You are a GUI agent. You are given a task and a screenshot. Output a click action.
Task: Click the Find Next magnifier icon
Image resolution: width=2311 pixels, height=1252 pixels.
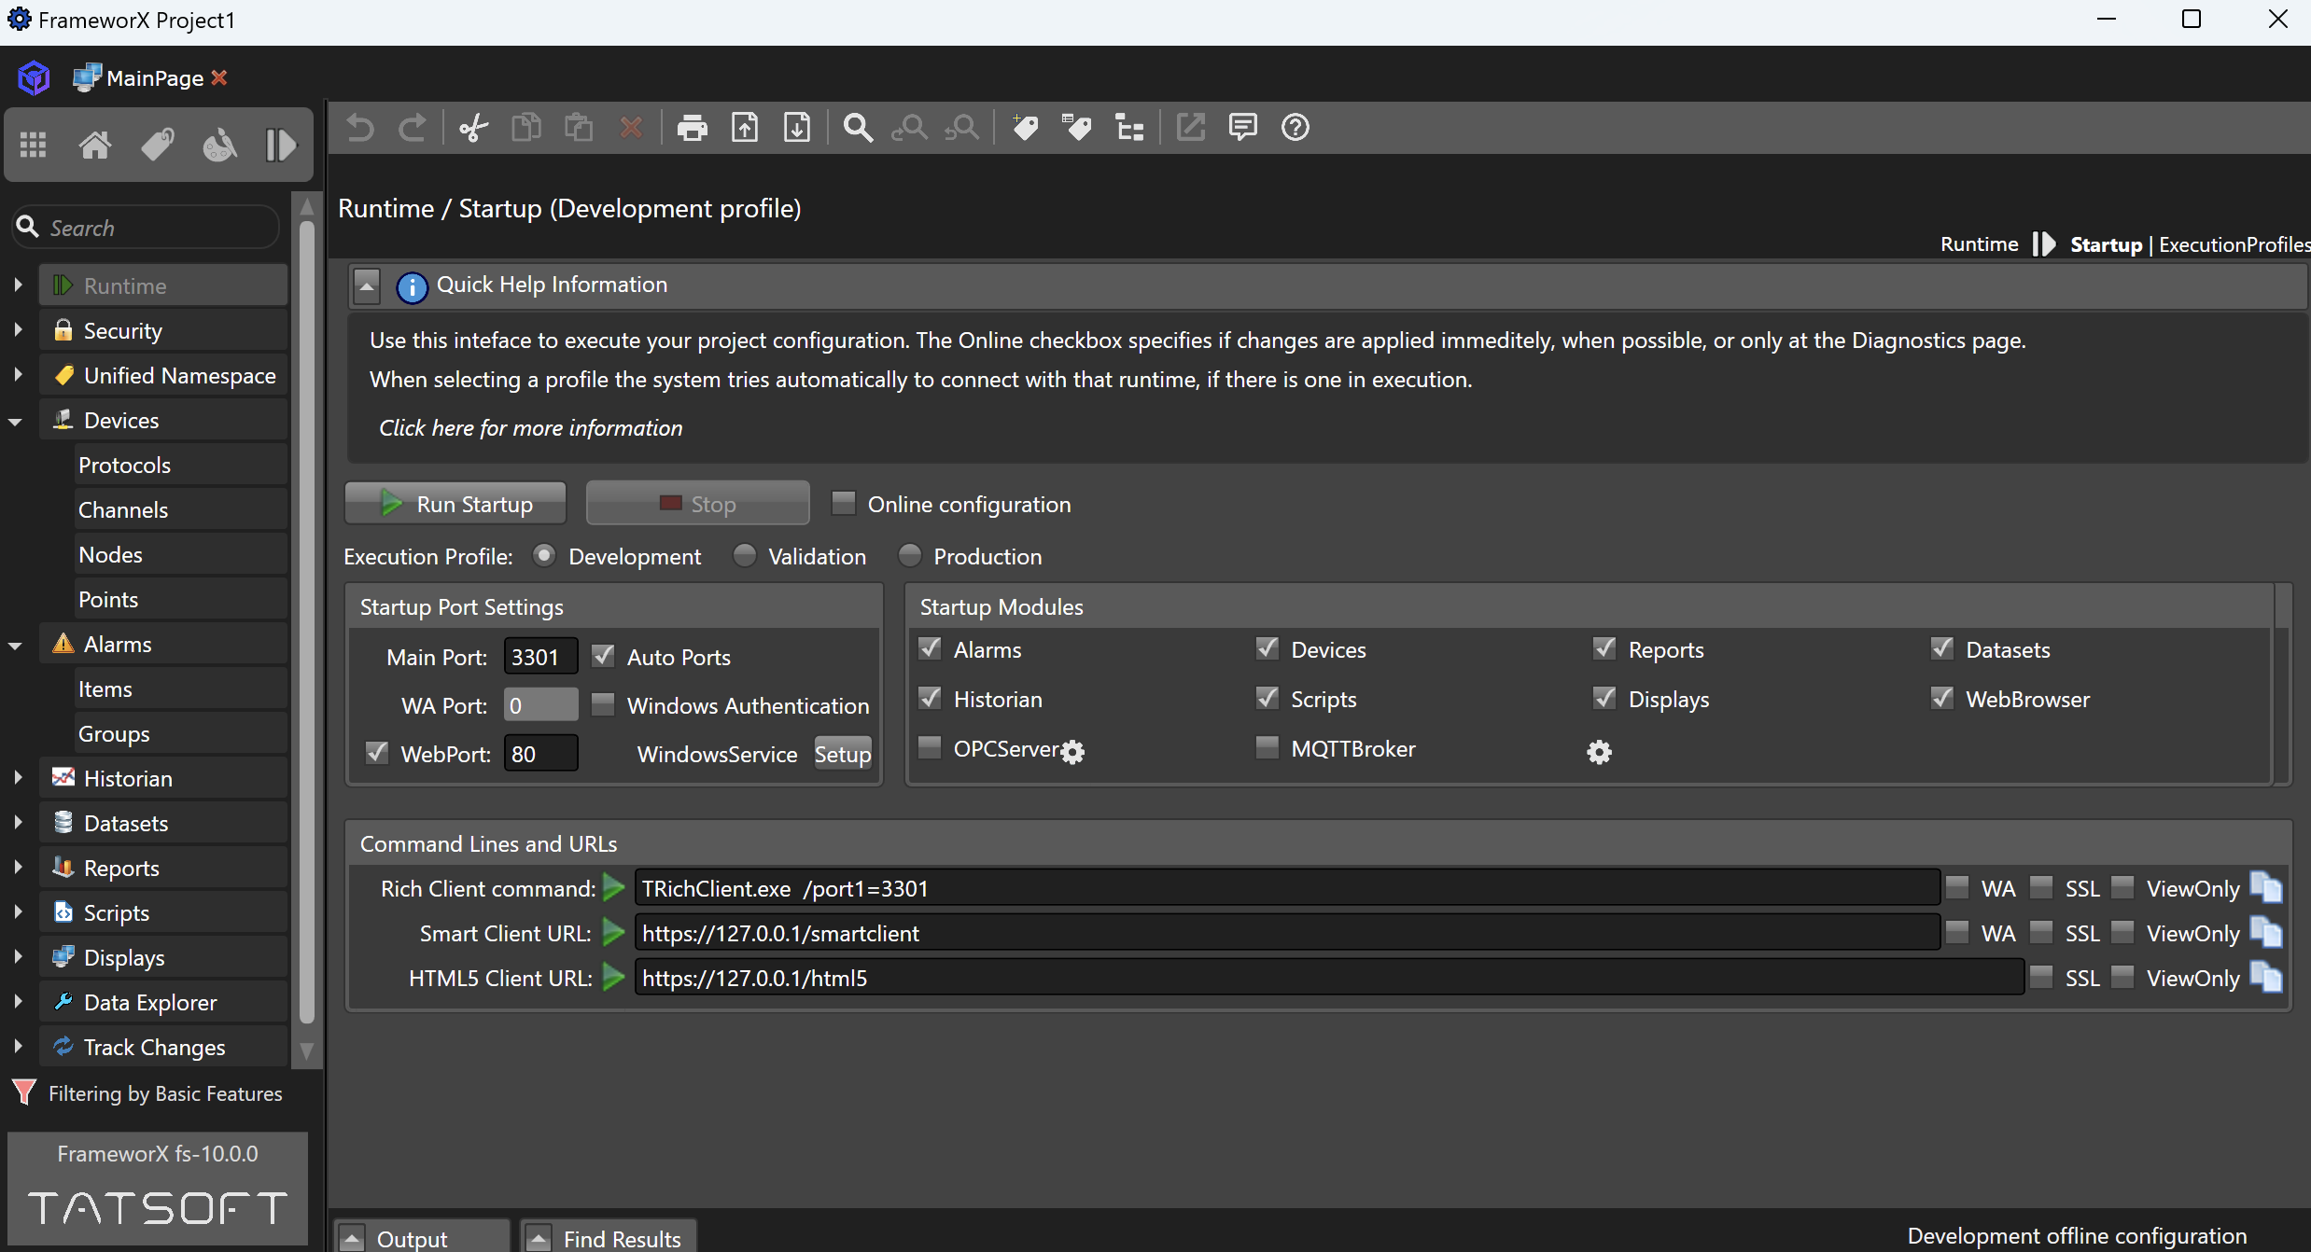click(962, 127)
